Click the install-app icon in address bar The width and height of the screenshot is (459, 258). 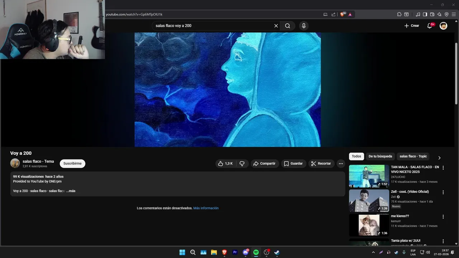tap(326, 15)
